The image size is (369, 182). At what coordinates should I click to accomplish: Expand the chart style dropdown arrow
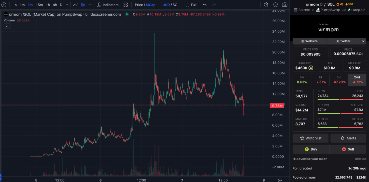coord(90,5)
